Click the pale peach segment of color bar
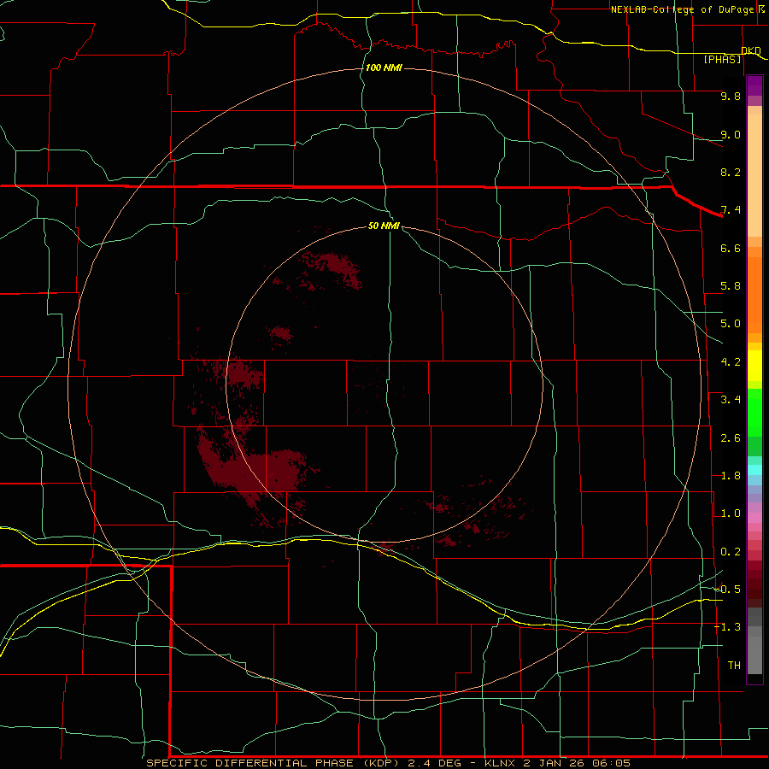769x769 pixels. pyautogui.click(x=754, y=175)
